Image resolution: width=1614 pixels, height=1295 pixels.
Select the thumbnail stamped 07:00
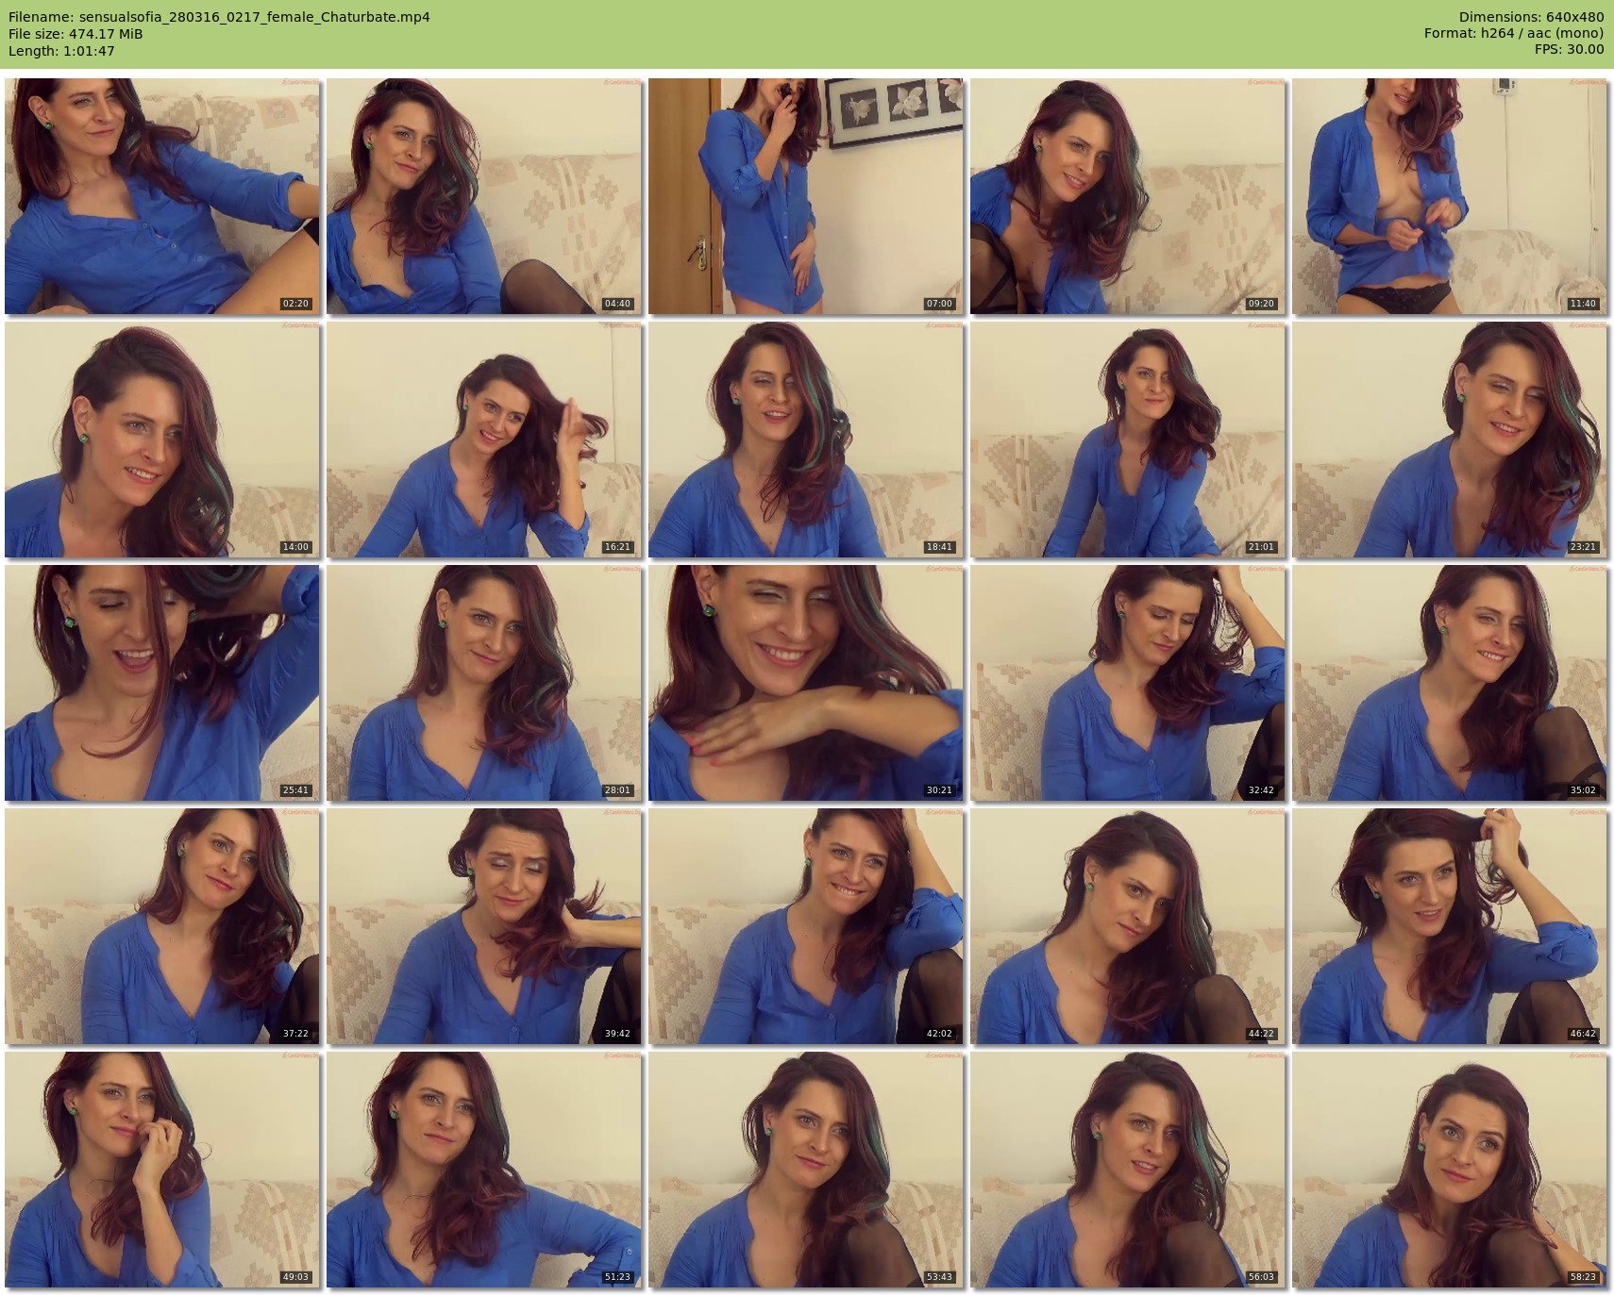click(x=806, y=196)
